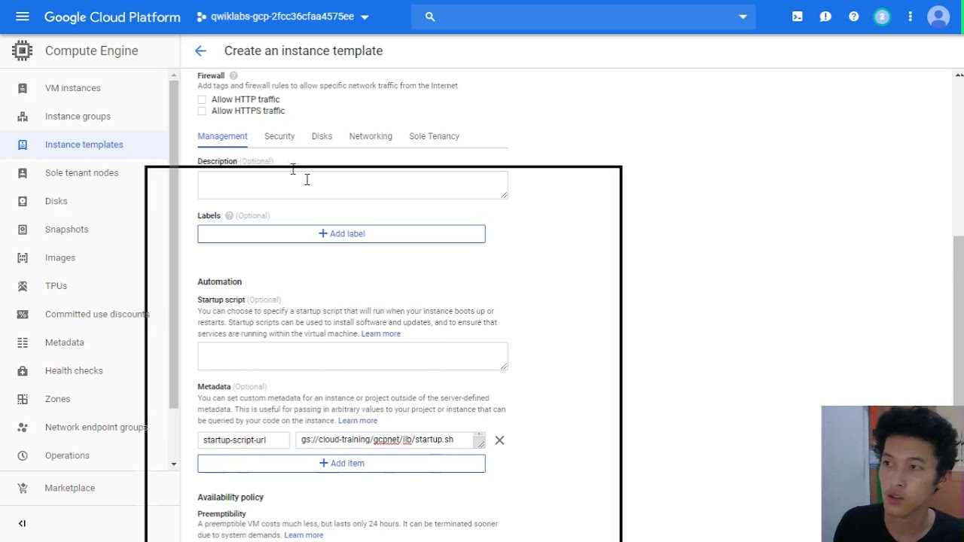Switch to the Management tab

tap(222, 136)
